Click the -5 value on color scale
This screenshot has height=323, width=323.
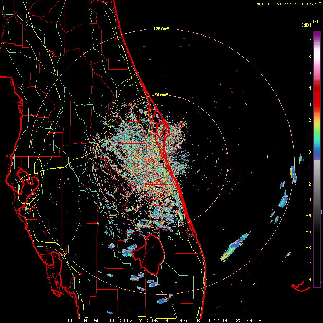[308, 232]
